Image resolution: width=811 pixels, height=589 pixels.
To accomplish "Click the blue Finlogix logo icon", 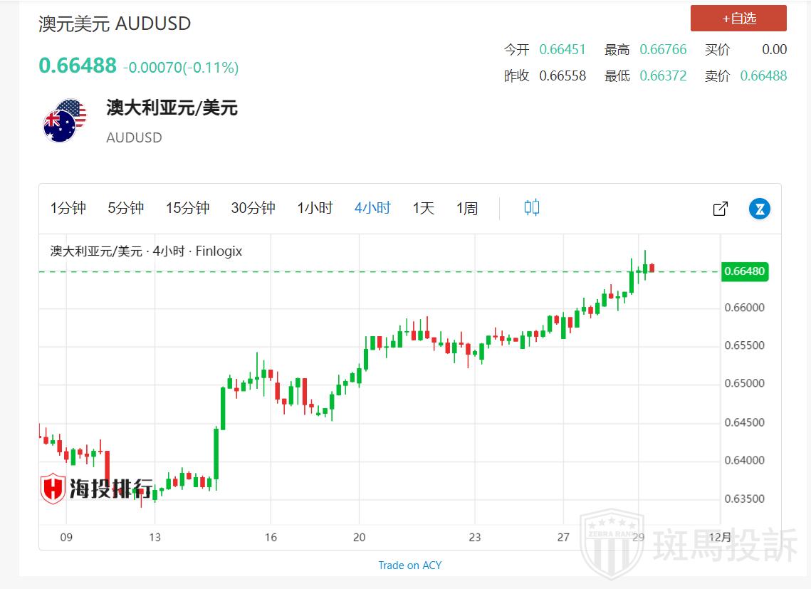I will click(x=760, y=209).
